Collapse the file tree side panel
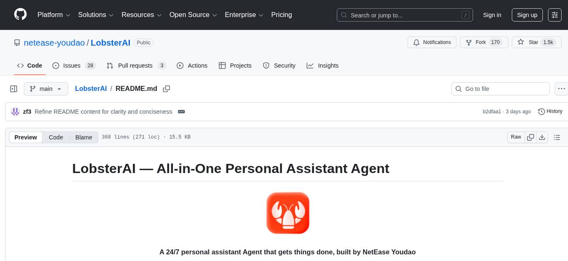 [x=13, y=89]
